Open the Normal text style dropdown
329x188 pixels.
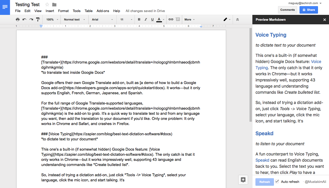tap(74, 19)
